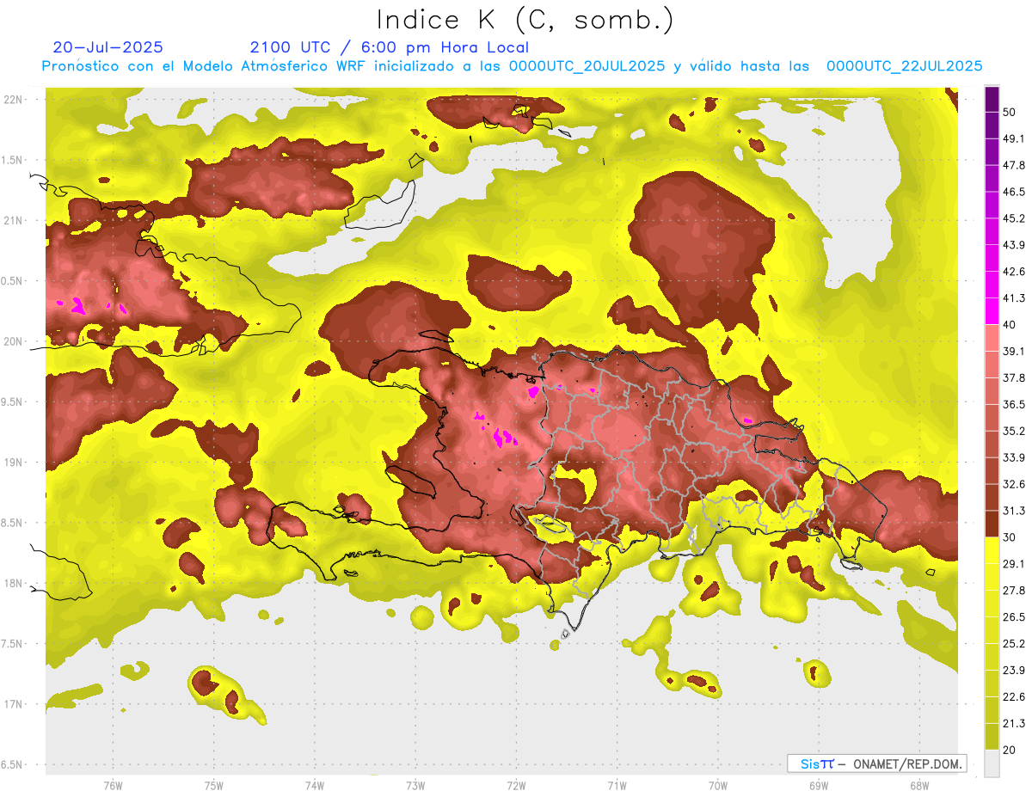Click the colorbar value 26.5
The image size is (1032, 797).
(1014, 617)
